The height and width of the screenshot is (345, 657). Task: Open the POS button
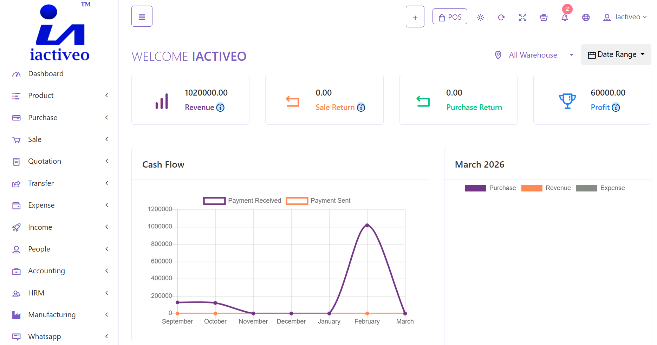click(450, 17)
